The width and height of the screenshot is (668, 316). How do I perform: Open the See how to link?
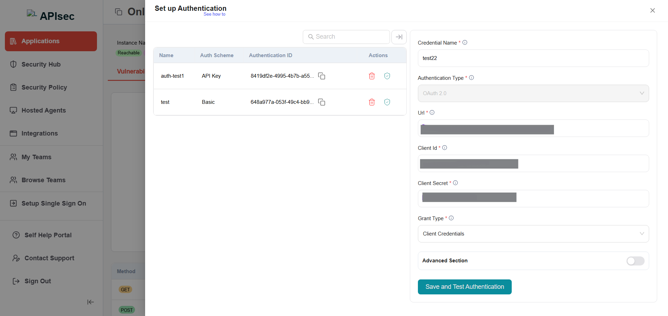click(214, 14)
